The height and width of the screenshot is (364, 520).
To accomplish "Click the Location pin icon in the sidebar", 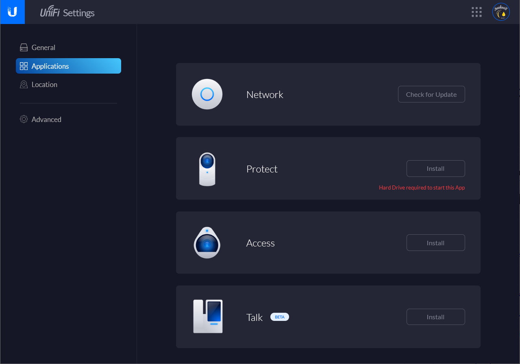I will (24, 85).
